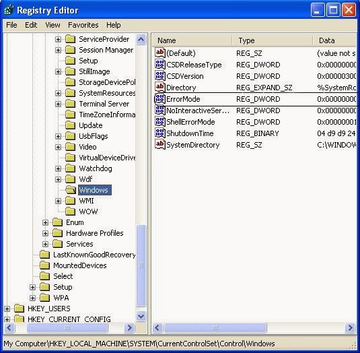Expand the Session Manager key

(x=58, y=50)
